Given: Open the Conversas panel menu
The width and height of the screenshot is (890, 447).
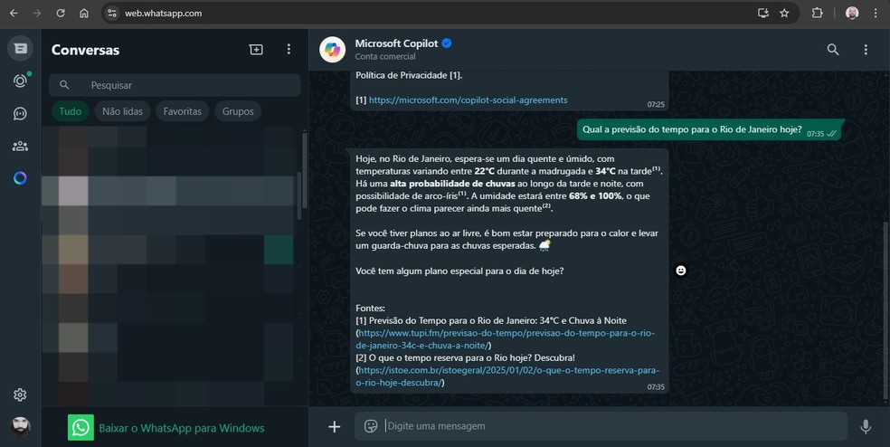Looking at the screenshot, I should tap(289, 50).
